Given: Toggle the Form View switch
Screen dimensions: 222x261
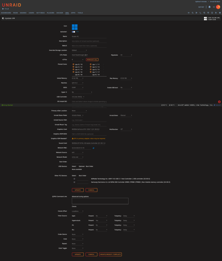Looking at the screenshot, I should pos(205,19).
